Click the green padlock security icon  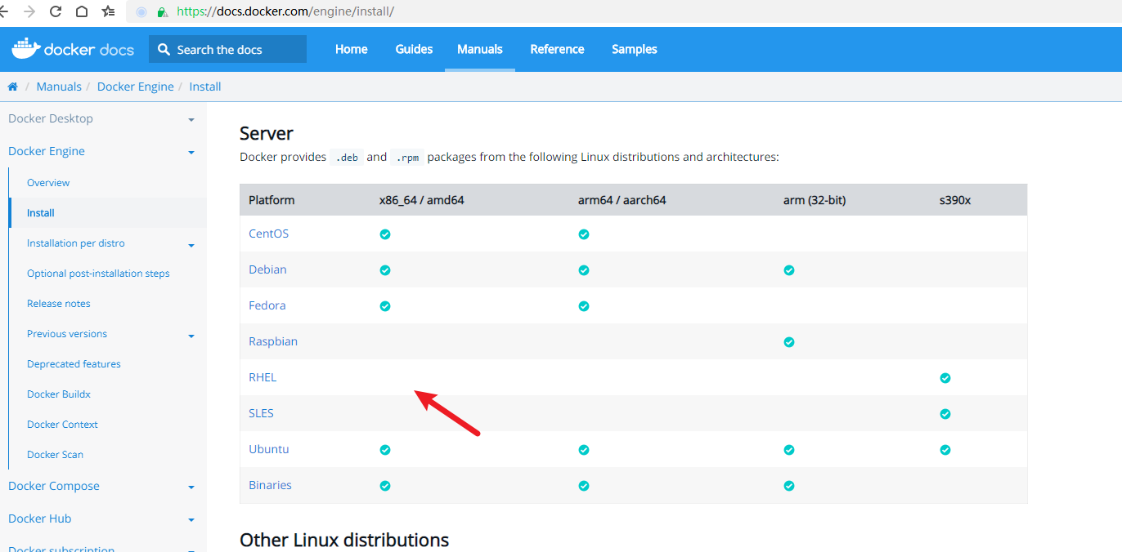[162, 12]
